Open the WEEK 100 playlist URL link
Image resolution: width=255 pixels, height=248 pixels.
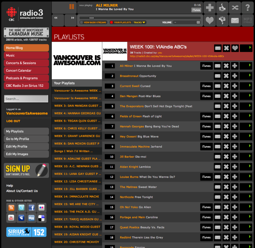(x=177, y=56)
